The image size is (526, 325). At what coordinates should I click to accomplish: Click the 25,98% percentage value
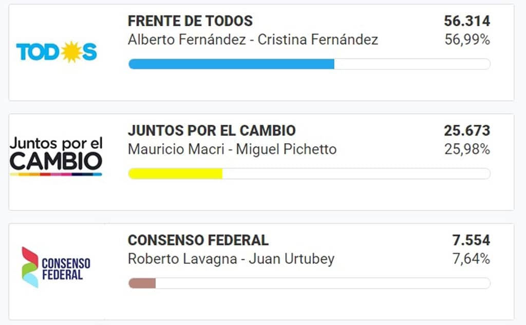point(467,149)
